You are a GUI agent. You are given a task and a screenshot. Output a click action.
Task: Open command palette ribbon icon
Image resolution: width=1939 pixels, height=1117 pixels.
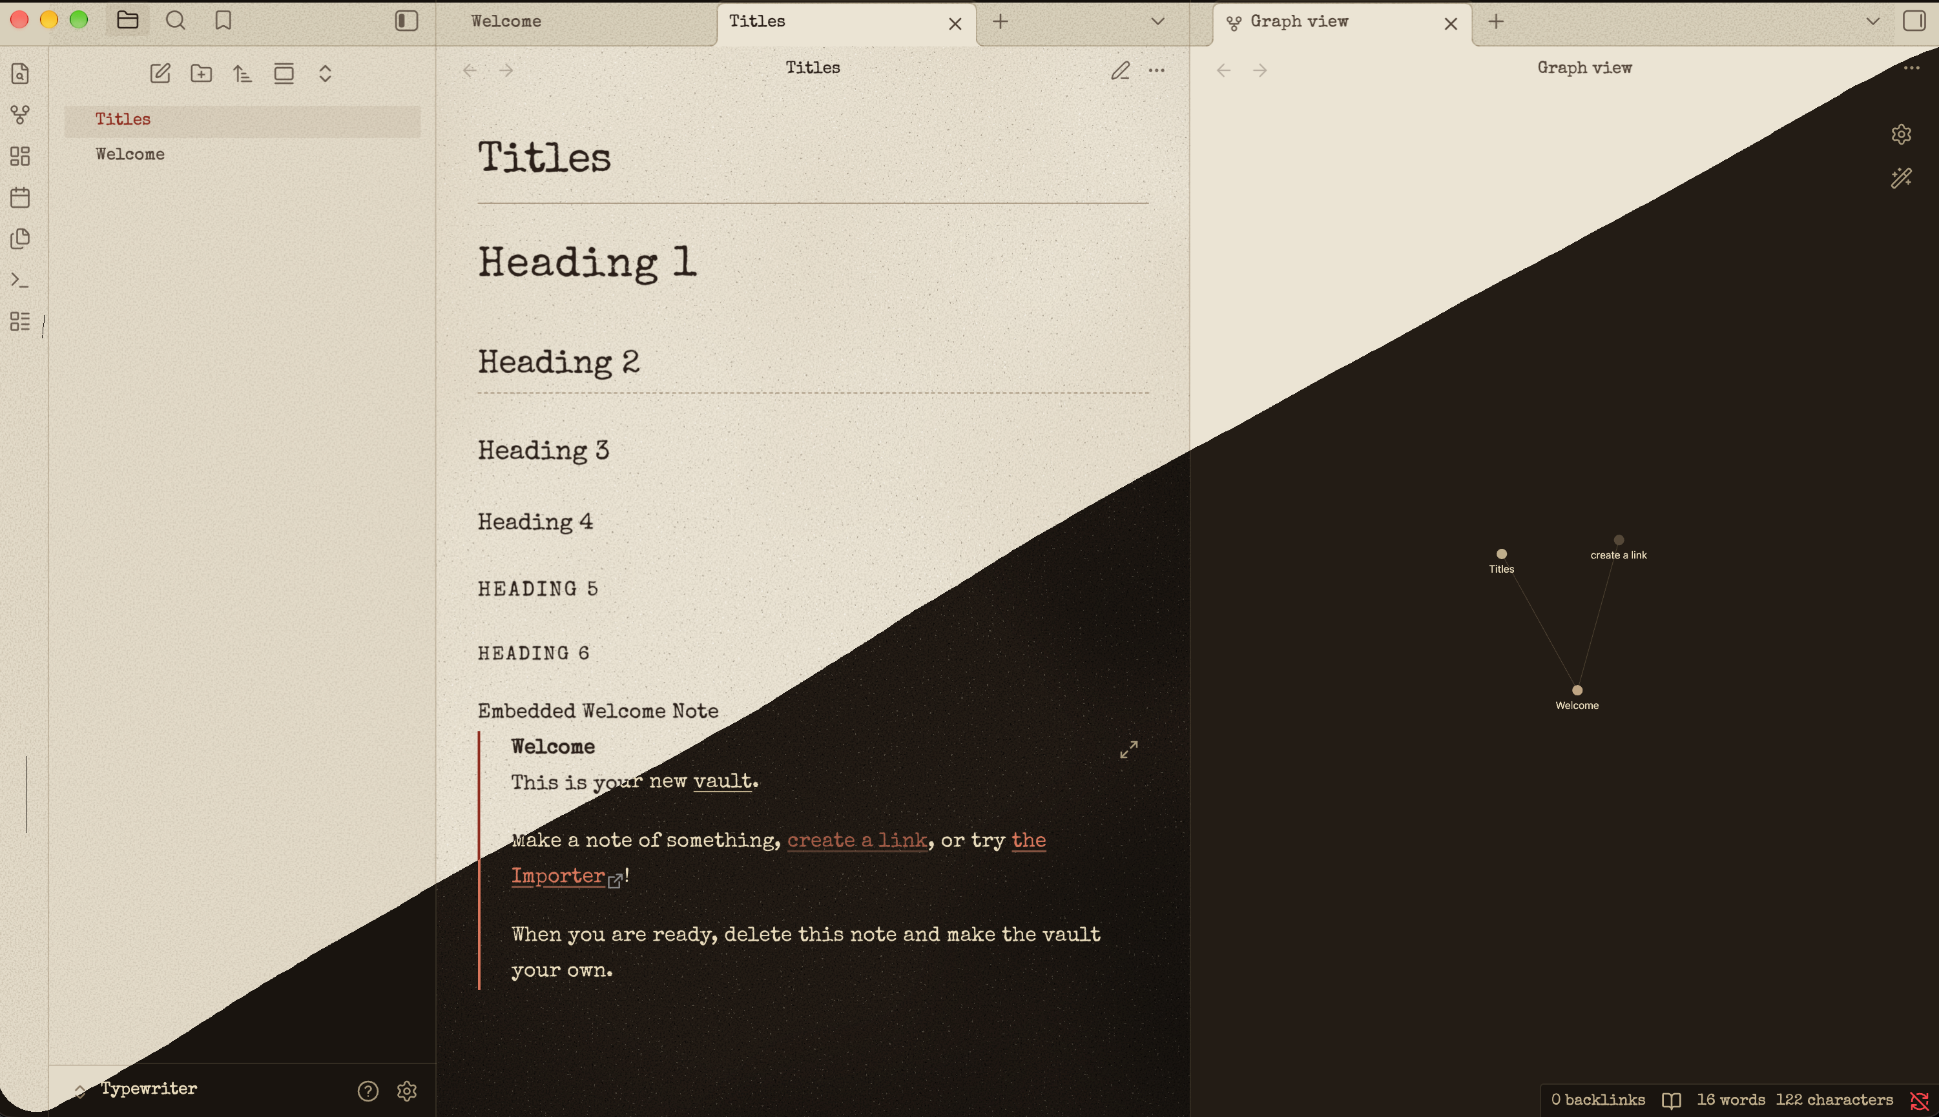[21, 280]
